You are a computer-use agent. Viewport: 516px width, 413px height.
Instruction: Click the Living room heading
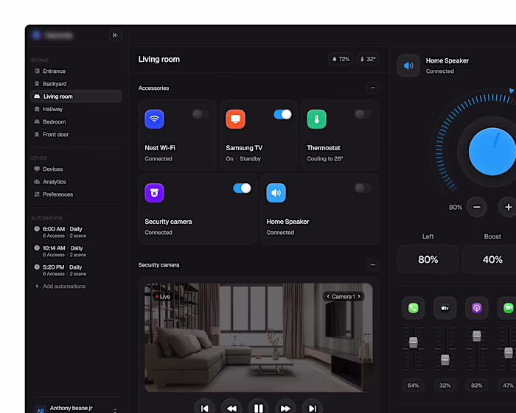click(159, 59)
